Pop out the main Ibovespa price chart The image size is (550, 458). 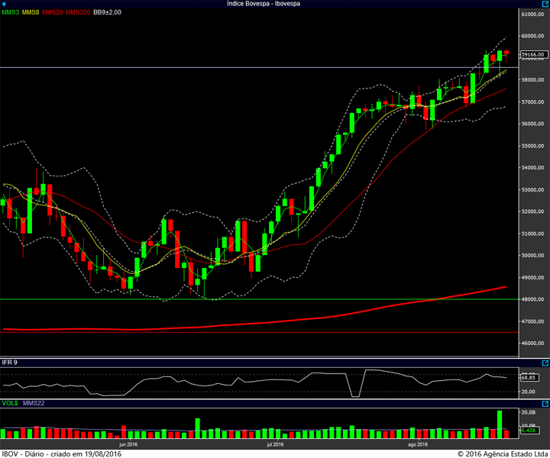point(545,4)
